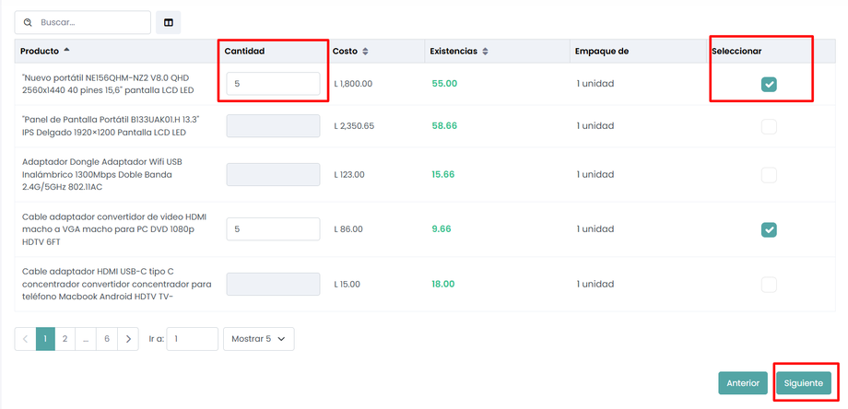
Task: Check the Adaptador Dongle Wifi USB row
Action: tap(769, 175)
